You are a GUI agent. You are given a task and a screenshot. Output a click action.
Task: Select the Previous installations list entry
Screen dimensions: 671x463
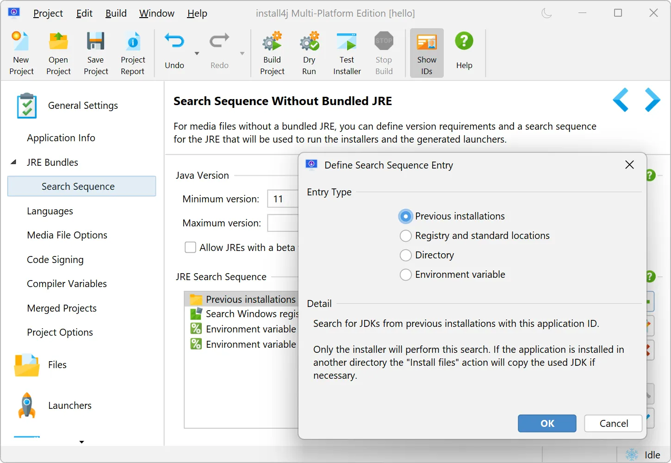242,300
